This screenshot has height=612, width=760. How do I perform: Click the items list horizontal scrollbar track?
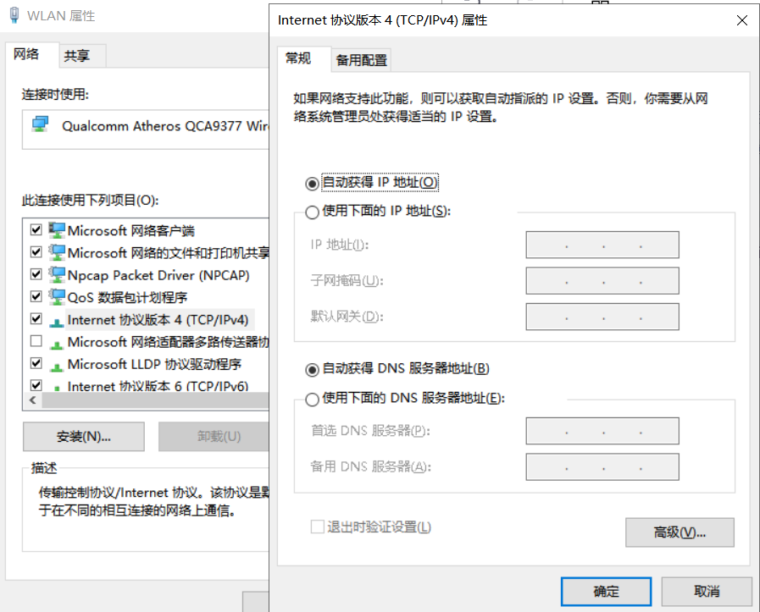coord(155,400)
